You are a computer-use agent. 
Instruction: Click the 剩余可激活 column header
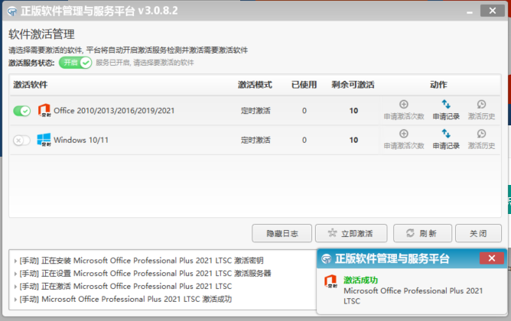click(x=353, y=85)
